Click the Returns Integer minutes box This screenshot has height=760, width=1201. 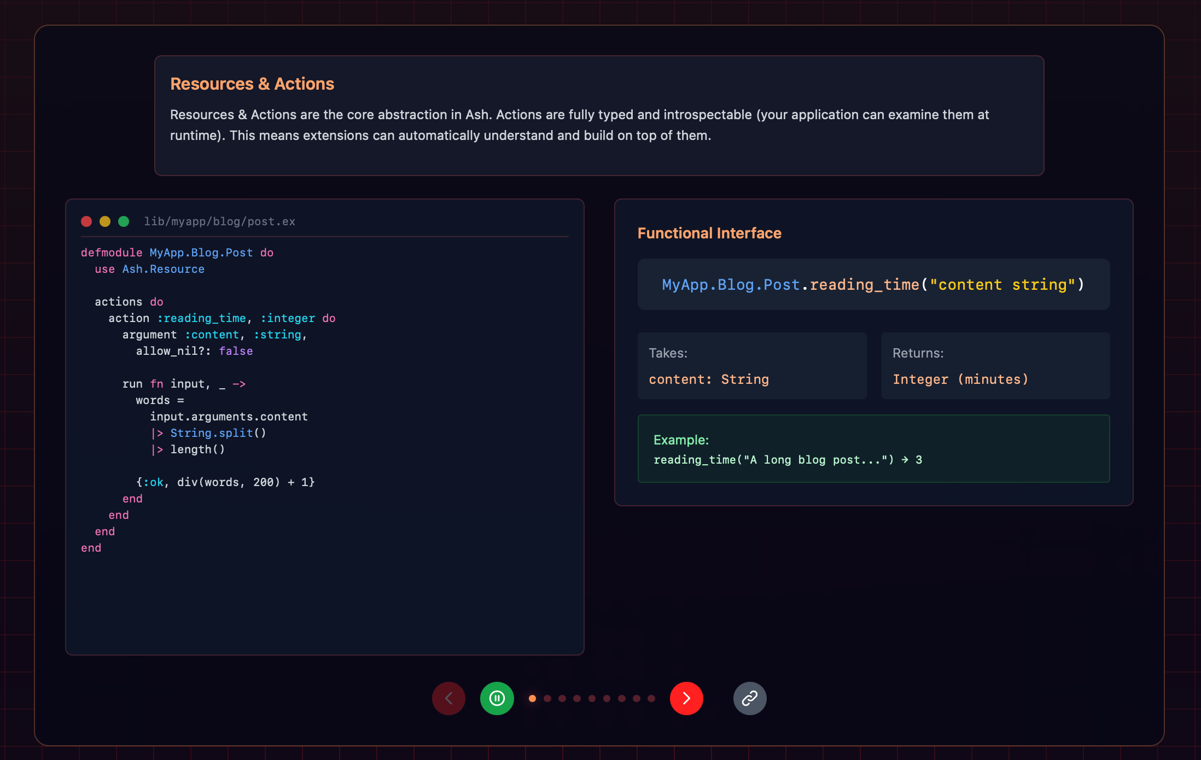[x=995, y=366]
